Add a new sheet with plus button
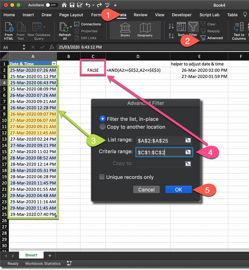Viewport: 249px width, 270px height. (x=50, y=256)
